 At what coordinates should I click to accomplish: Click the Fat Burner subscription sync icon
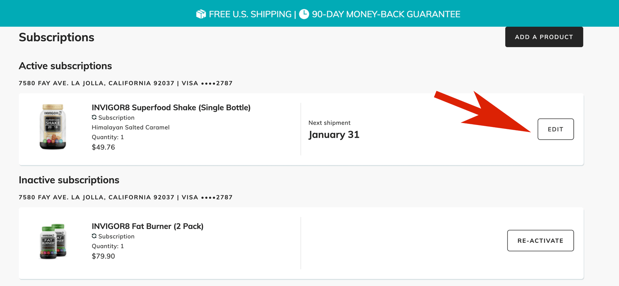point(94,236)
